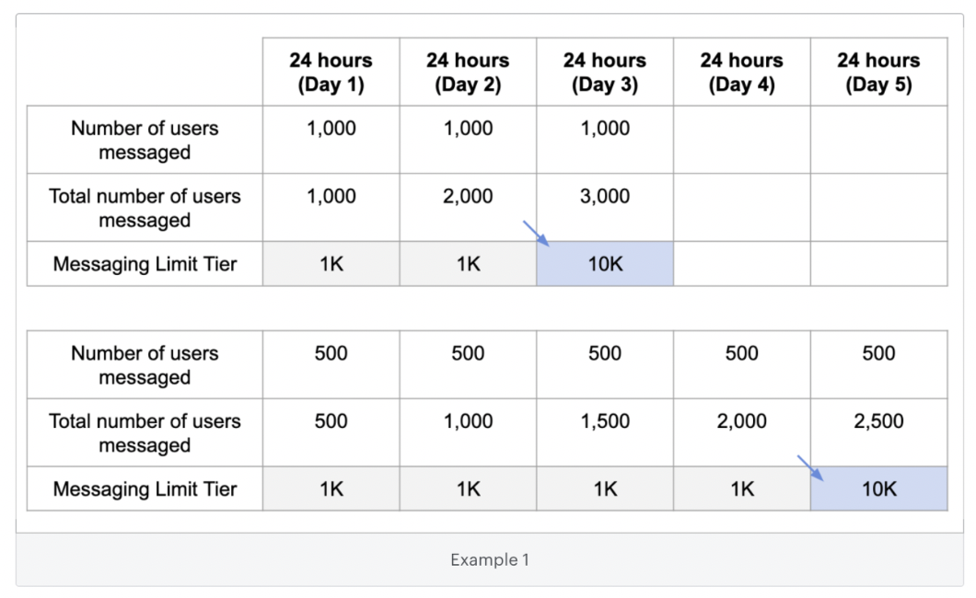Screen dimensions: 976x598
Task: Click the "24 hours (Day 3)" column header
Action: [605, 72]
